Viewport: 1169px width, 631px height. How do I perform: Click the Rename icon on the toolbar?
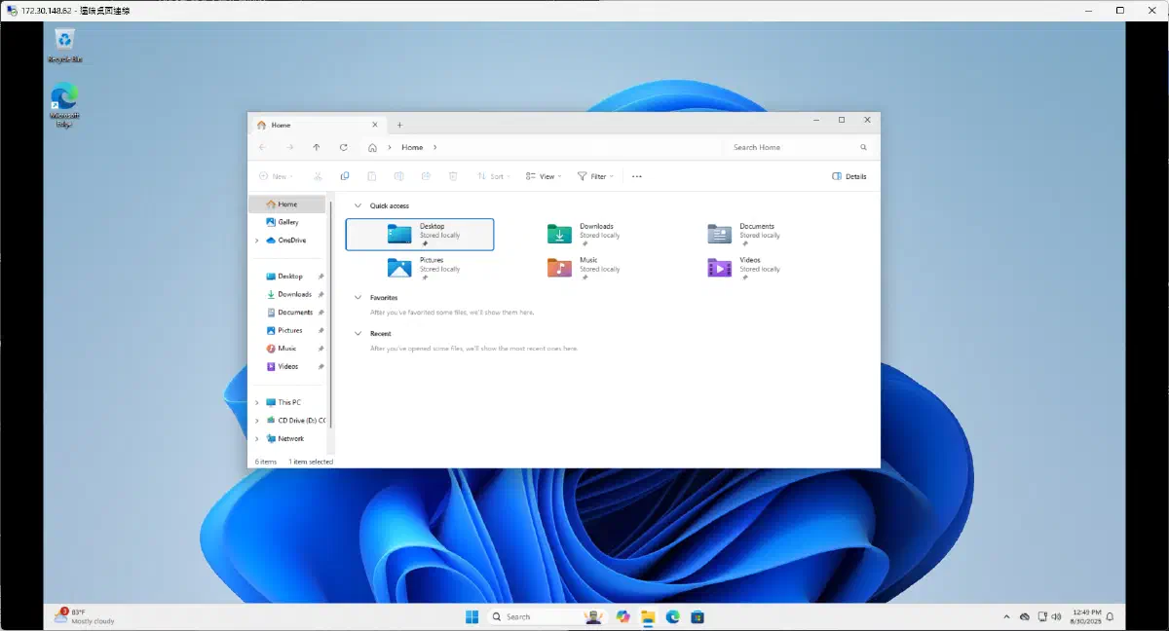[x=398, y=176]
